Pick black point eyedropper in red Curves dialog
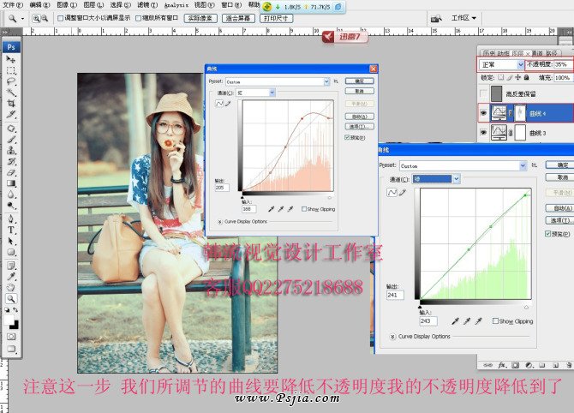 (271, 209)
